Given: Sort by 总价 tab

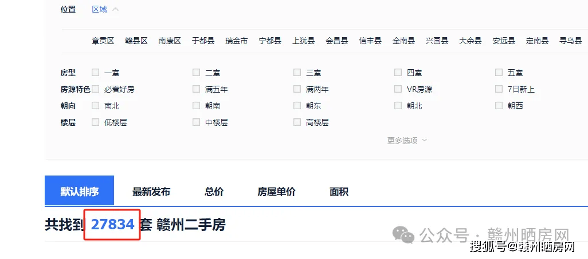Looking at the screenshot, I should click(x=214, y=192).
